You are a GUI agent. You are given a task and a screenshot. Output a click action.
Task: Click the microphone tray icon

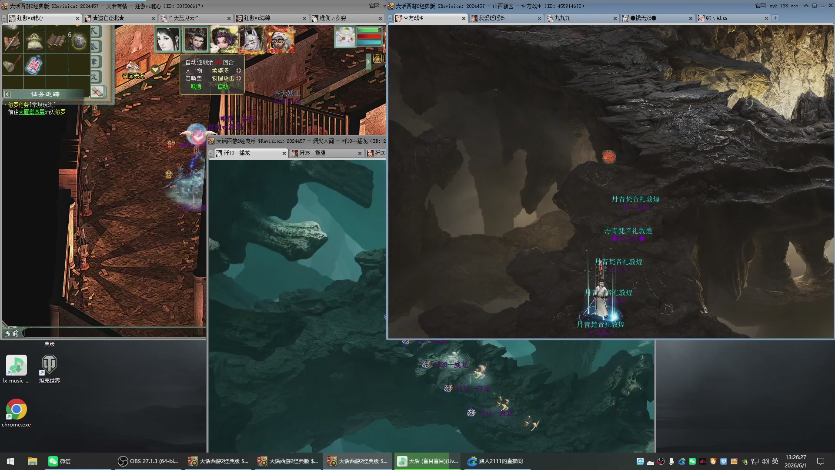[x=671, y=461]
